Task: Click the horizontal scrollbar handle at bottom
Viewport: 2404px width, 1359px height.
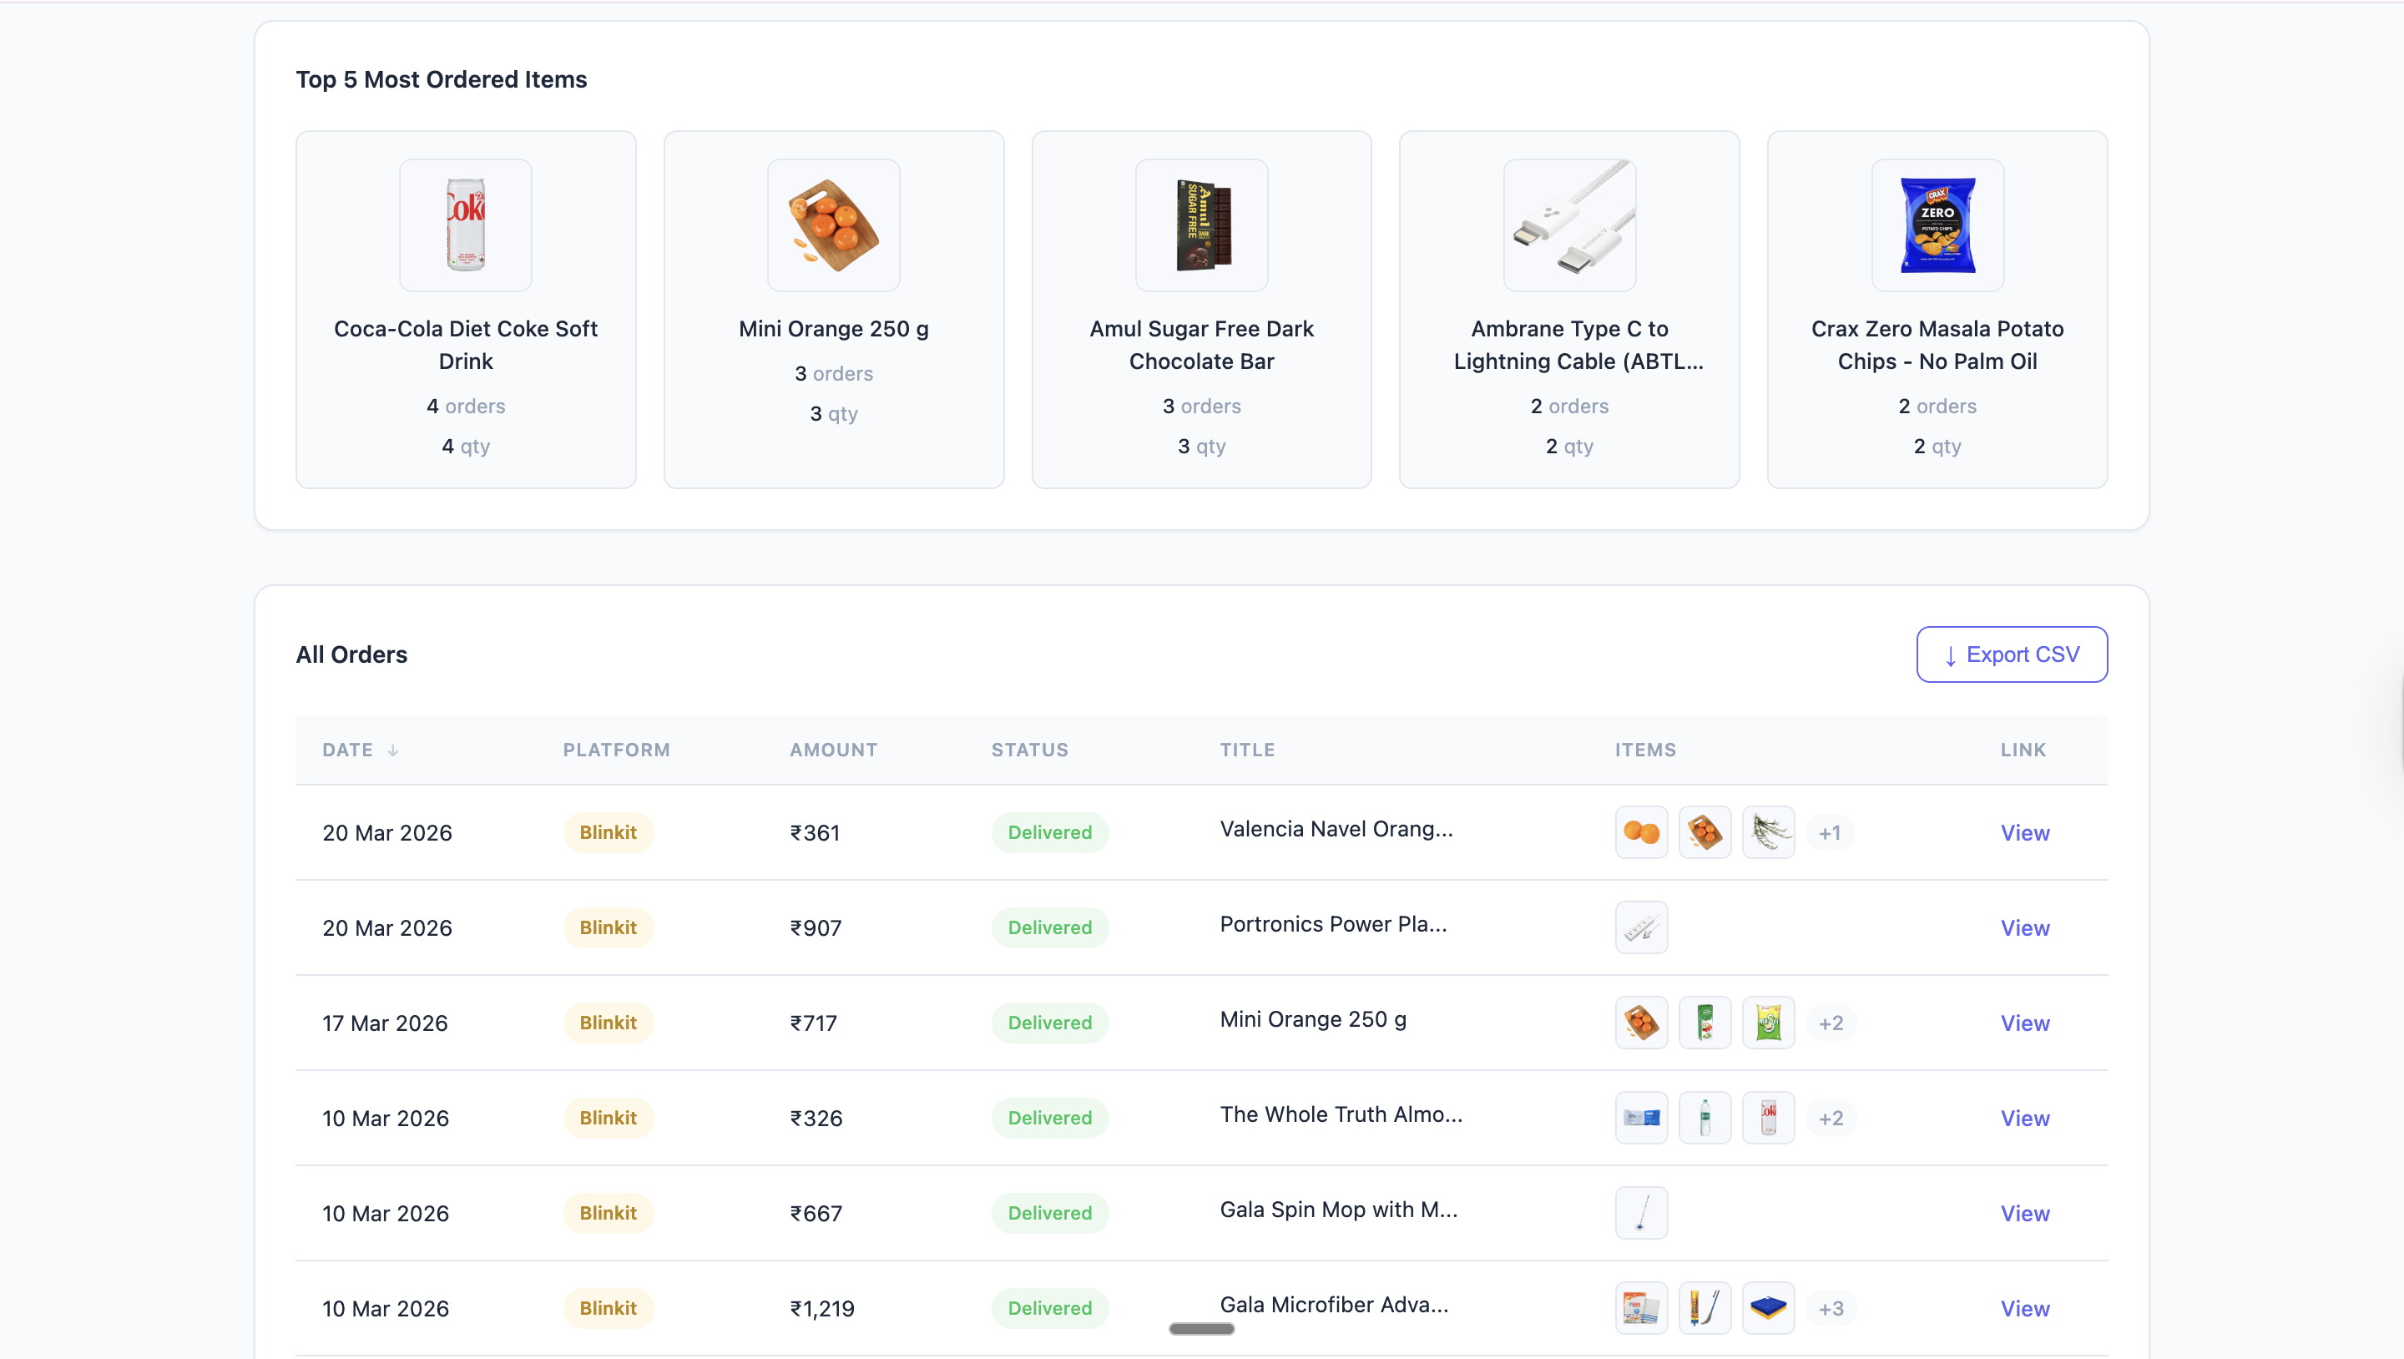Action: (1201, 1328)
